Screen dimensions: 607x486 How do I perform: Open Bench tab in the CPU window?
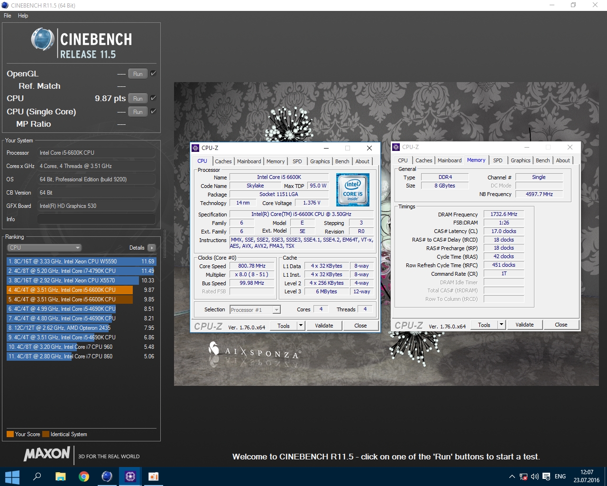click(342, 161)
